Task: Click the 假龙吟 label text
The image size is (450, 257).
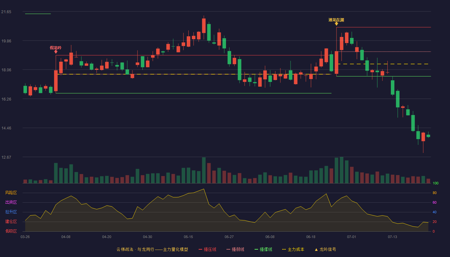Action: coord(56,48)
